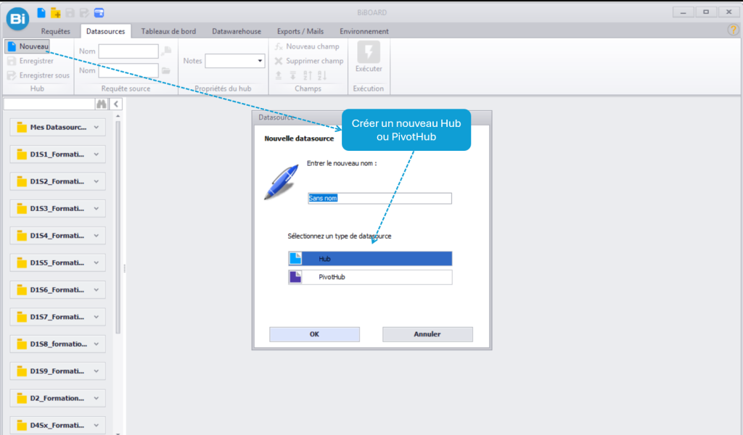Select the D2_Formation... folder label
This screenshot has width=743, height=435.
pos(57,398)
